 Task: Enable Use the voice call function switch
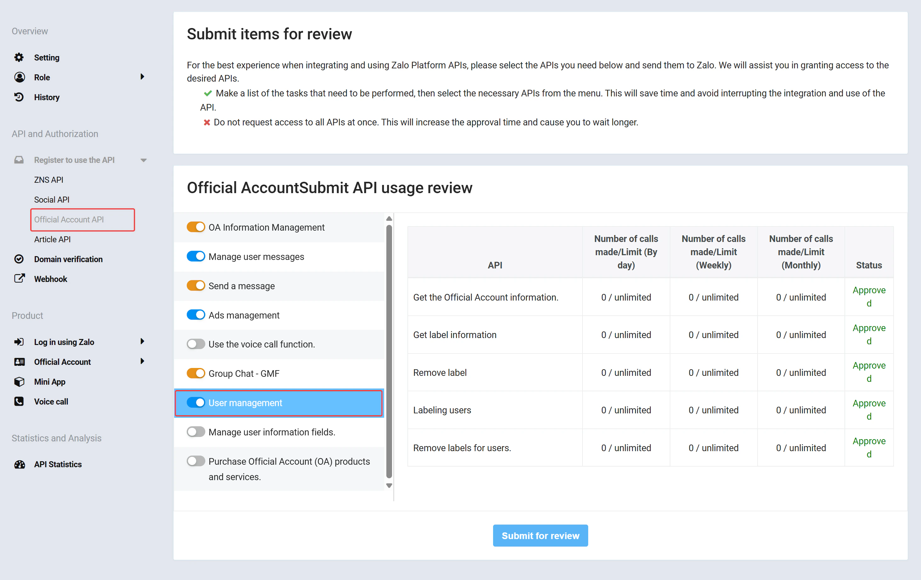[196, 344]
